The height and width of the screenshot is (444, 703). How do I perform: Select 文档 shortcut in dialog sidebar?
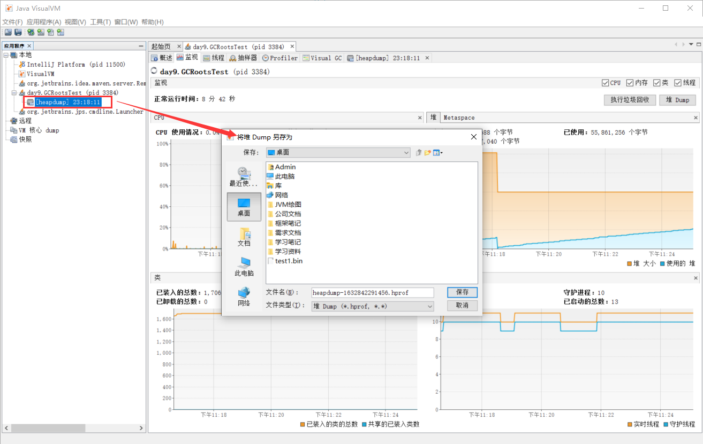pos(244,237)
